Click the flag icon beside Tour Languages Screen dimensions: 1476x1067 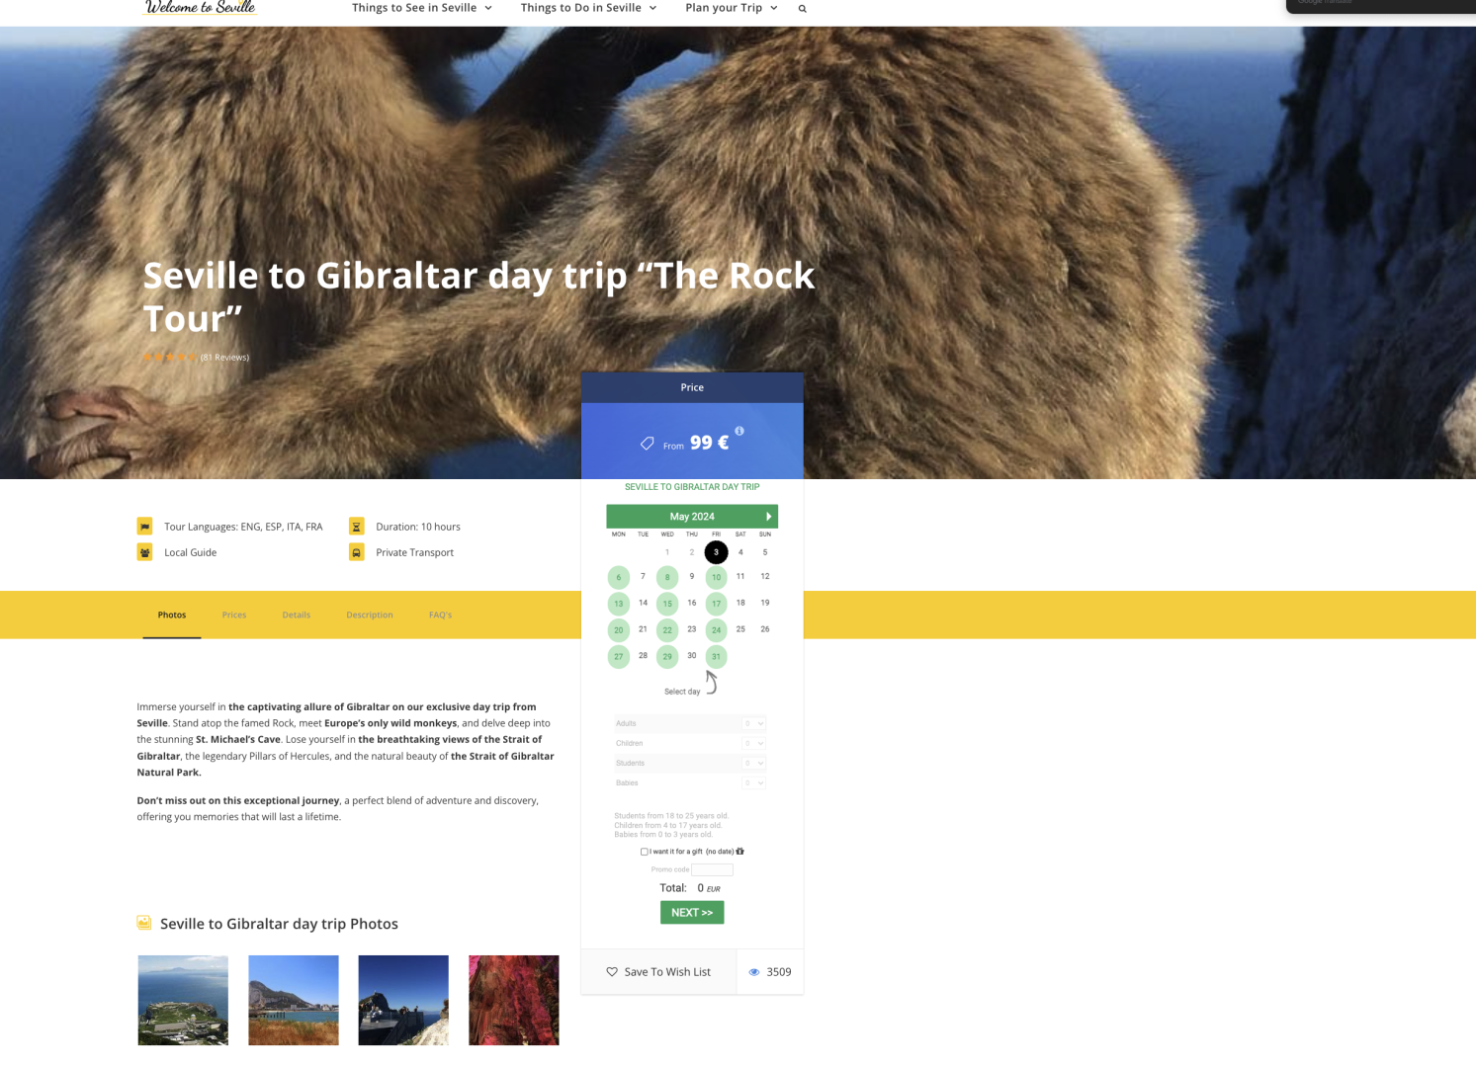(144, 527)
